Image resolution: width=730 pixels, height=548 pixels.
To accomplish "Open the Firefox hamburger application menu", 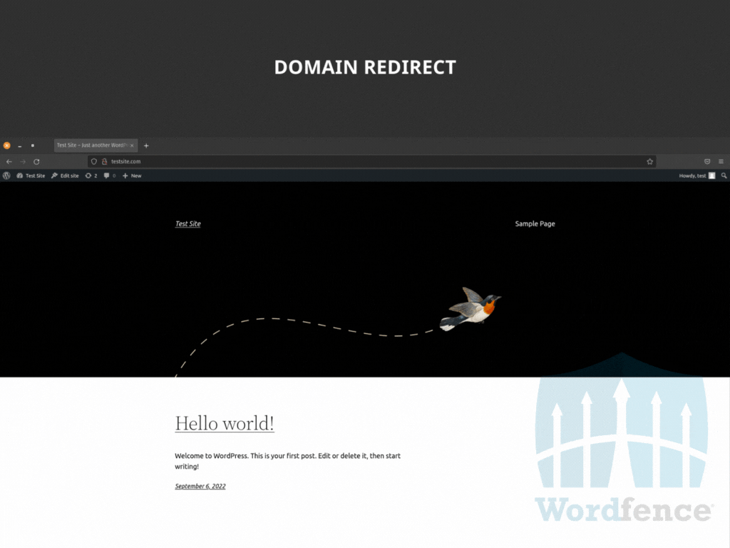I will coord(721,162).
